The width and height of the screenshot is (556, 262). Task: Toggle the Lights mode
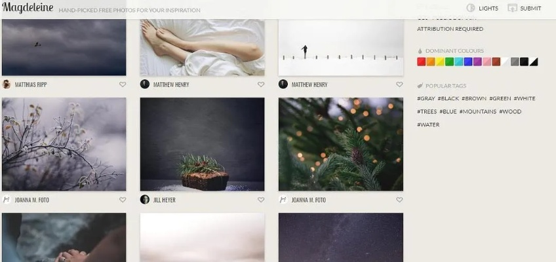click(482, 8)
